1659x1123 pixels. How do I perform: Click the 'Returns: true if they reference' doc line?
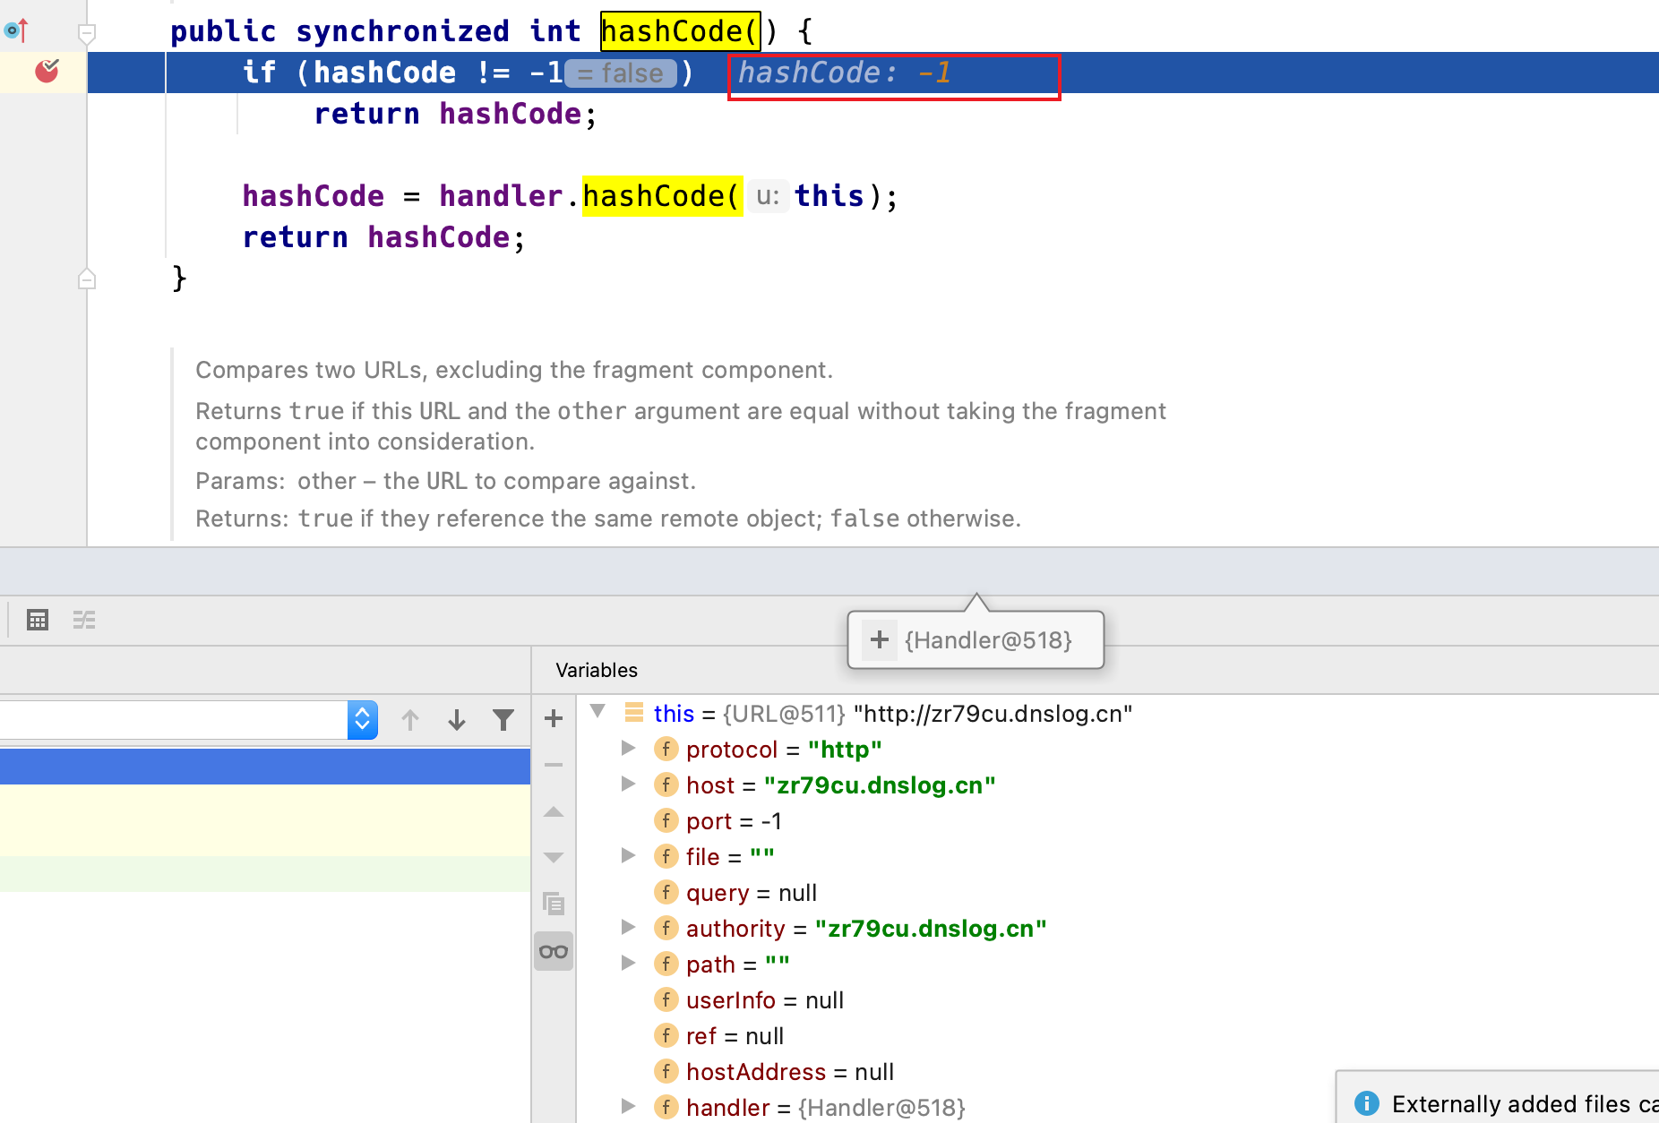point(608,519)
